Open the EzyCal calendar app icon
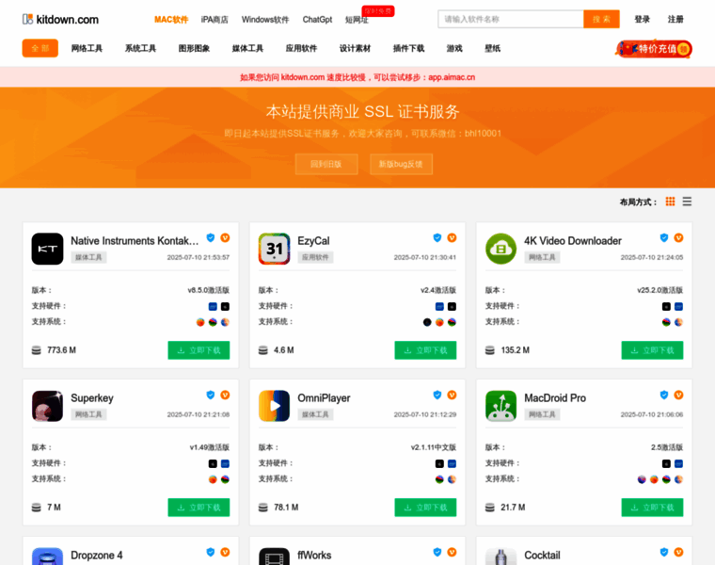The width and height of the screenshot is (715, 565). (x=274, y=249)
